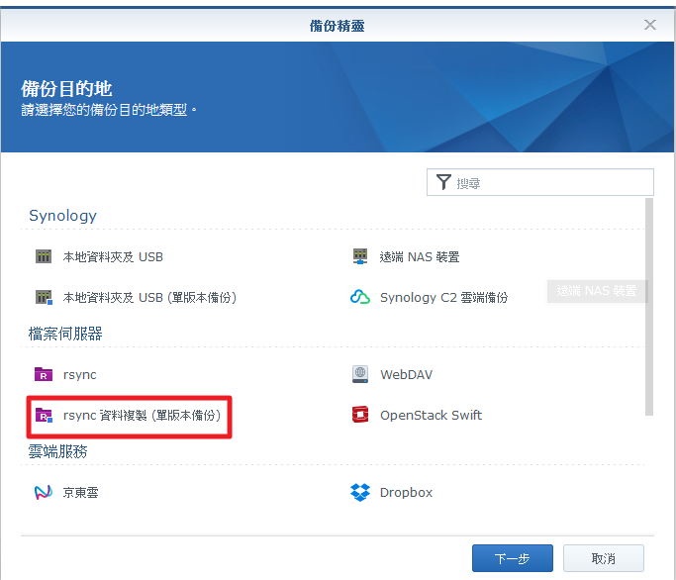Viewport: 676px width, 580px height.
Task: Click the Dropbox logo icon
Action: [x=360, y=492]
